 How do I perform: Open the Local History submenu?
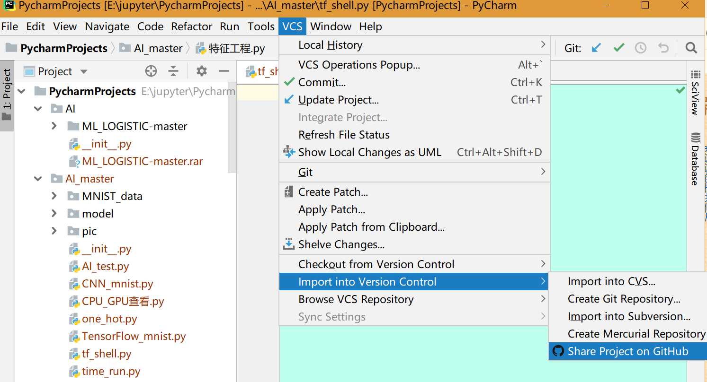[414, 45]
